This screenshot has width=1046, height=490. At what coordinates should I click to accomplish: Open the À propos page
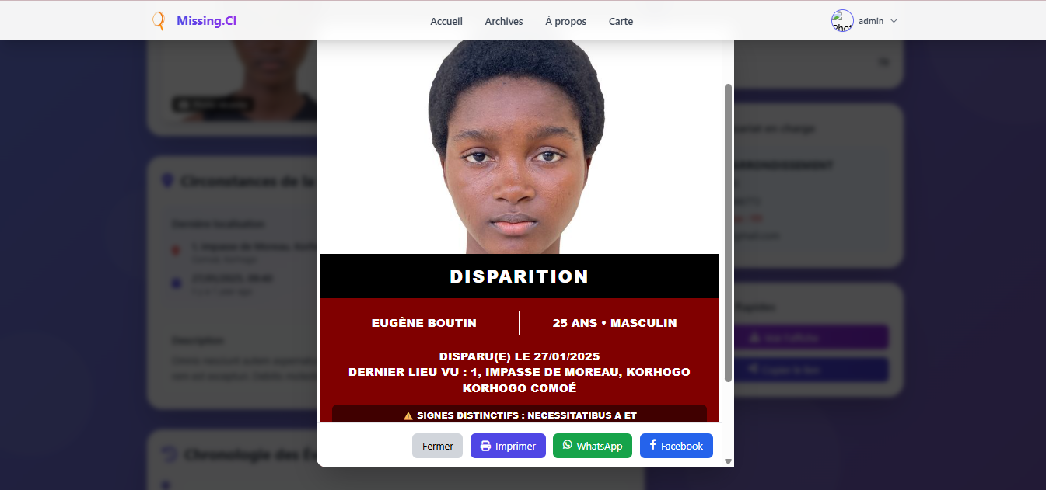click(x=566, y=22)
